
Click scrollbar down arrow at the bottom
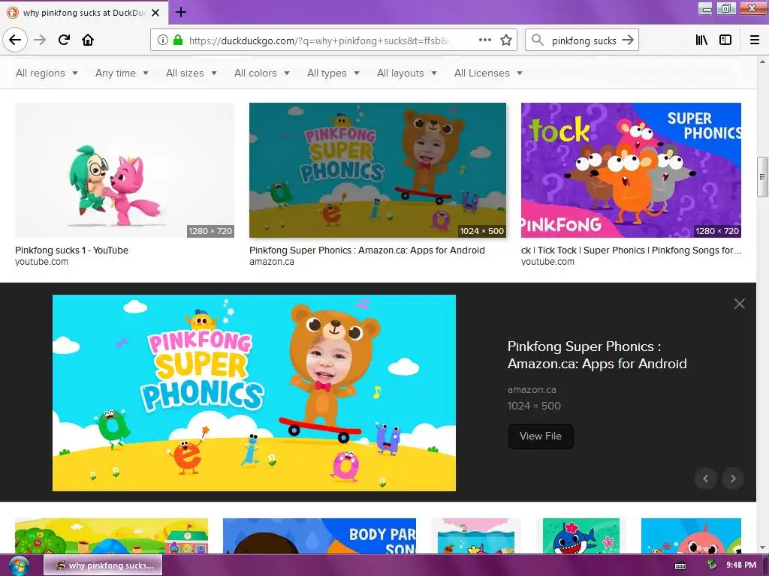[762, 547]
